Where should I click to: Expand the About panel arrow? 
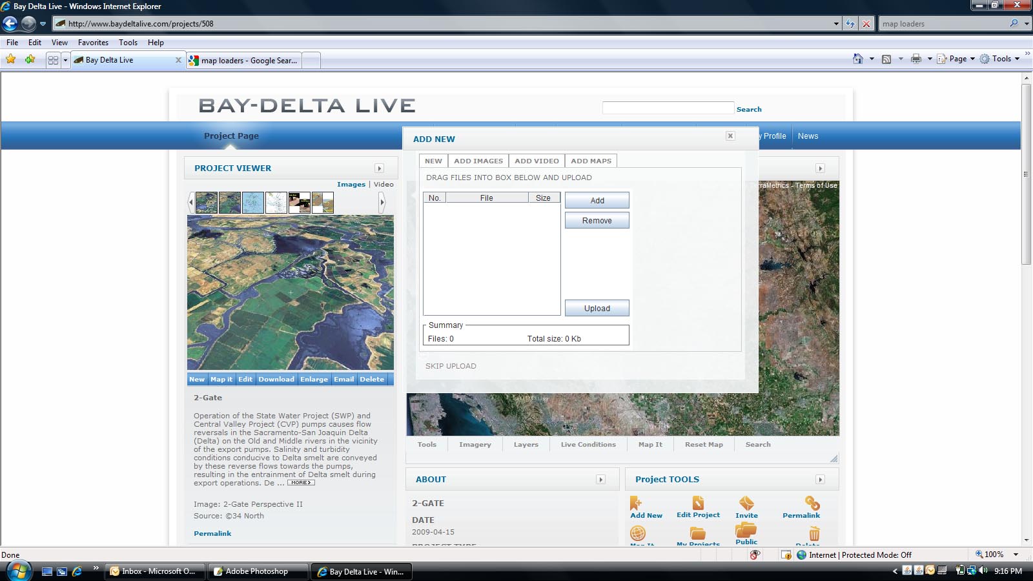coord(600,480)
